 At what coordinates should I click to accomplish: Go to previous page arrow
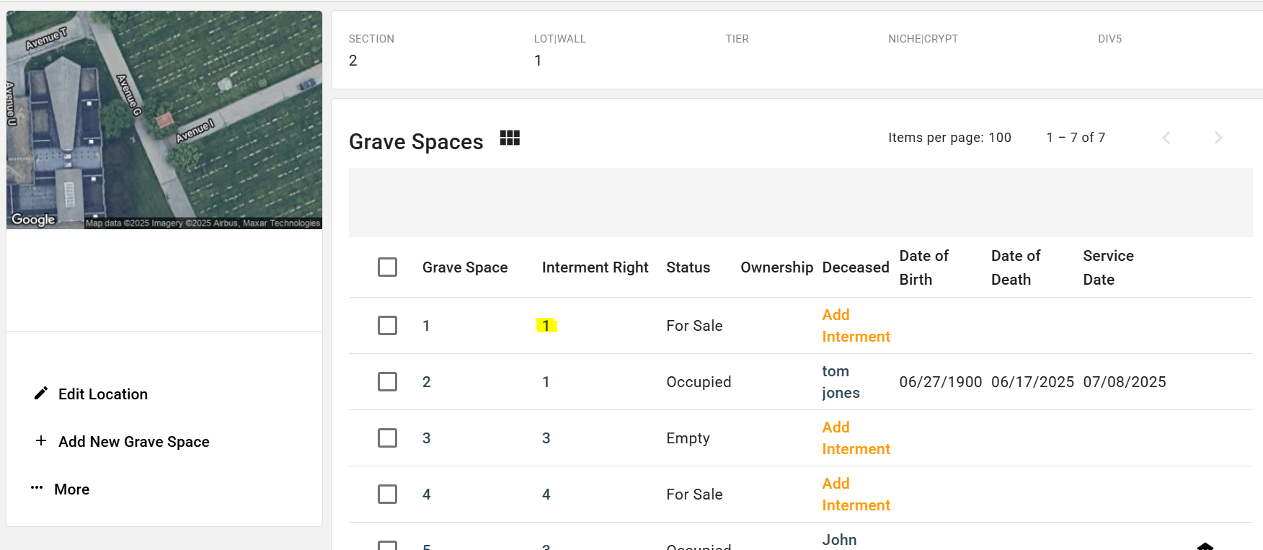click(1166, 138)
